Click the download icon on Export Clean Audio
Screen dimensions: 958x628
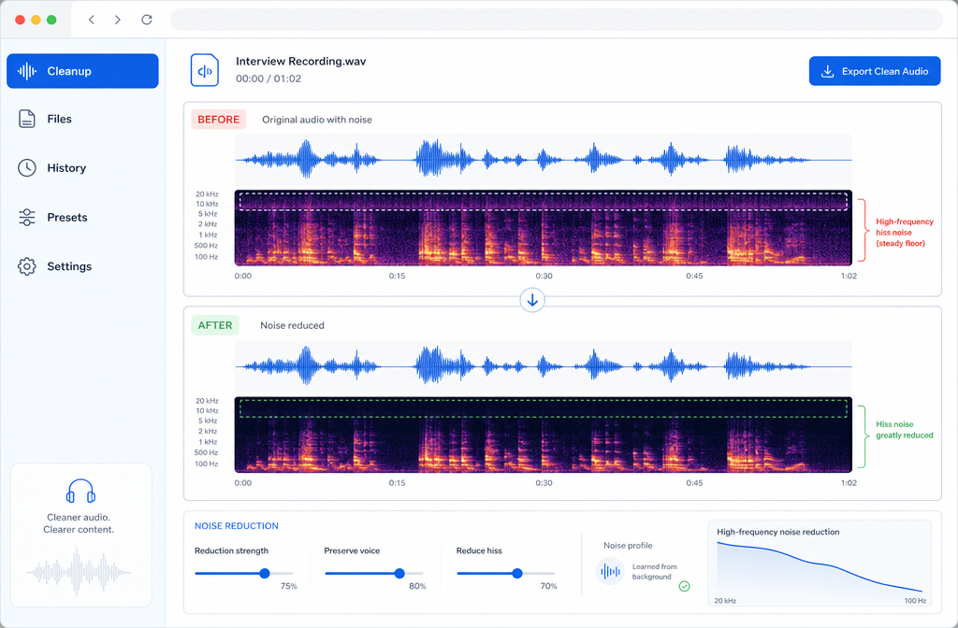pos(827,71)
